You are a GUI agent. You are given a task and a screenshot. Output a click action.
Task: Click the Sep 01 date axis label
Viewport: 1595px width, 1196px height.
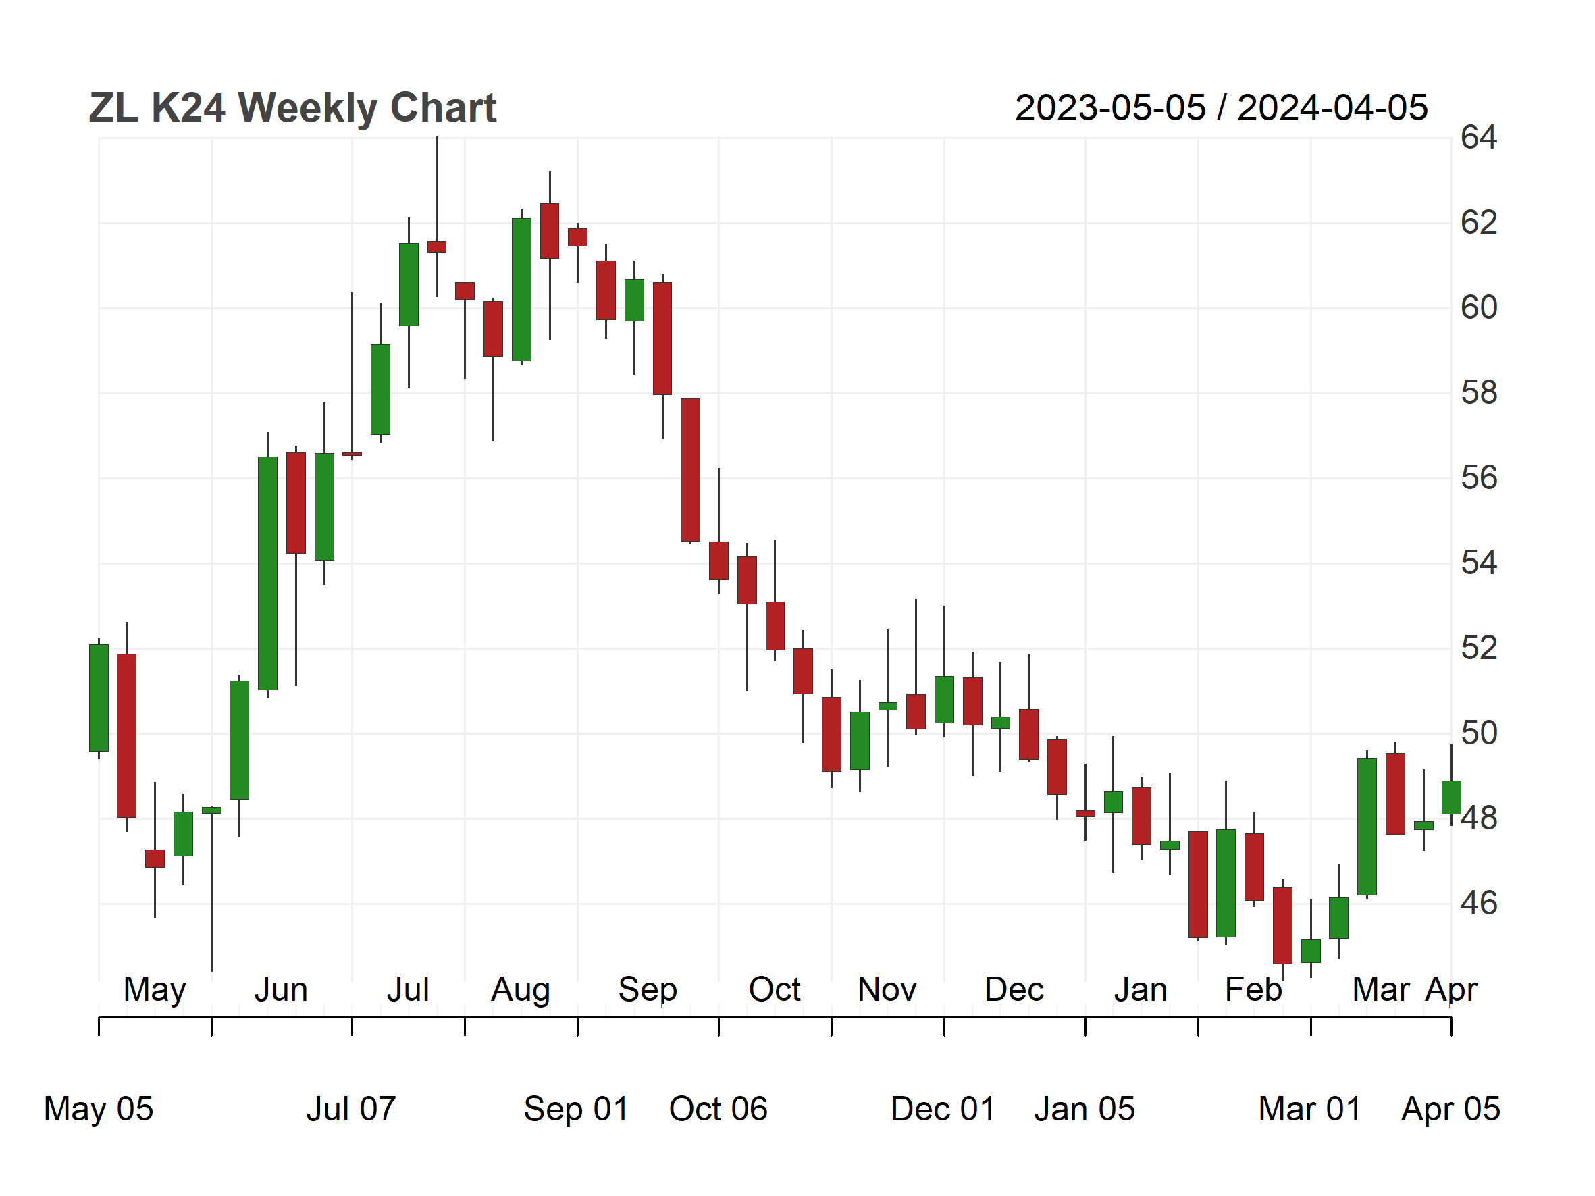pyautogui.click(x=576, y=1109)
